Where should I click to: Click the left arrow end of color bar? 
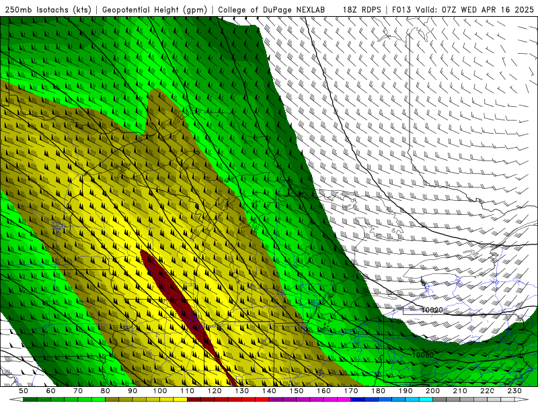pos(16,400)
